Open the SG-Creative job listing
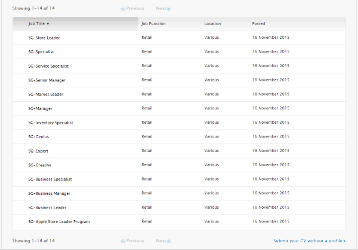Screen dimensions: 358x250 (x=40, y=165)
